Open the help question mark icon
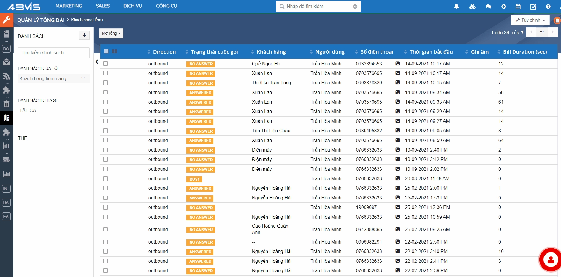 [548, 7]
